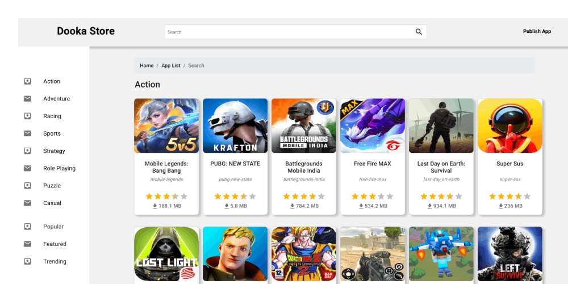568x284 pixels.
Task: Click the inbox icon beside Trending
Action: pyautogui.click(x=27, y=261)
